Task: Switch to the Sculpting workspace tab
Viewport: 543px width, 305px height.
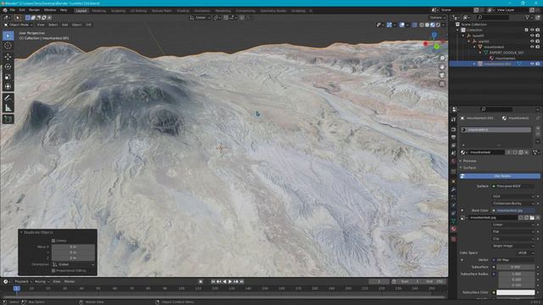Action: (x=118, y=11)
